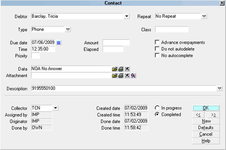Open Help for the Contact form
This screenshot has height=150, width=226.
click(206, 141)
